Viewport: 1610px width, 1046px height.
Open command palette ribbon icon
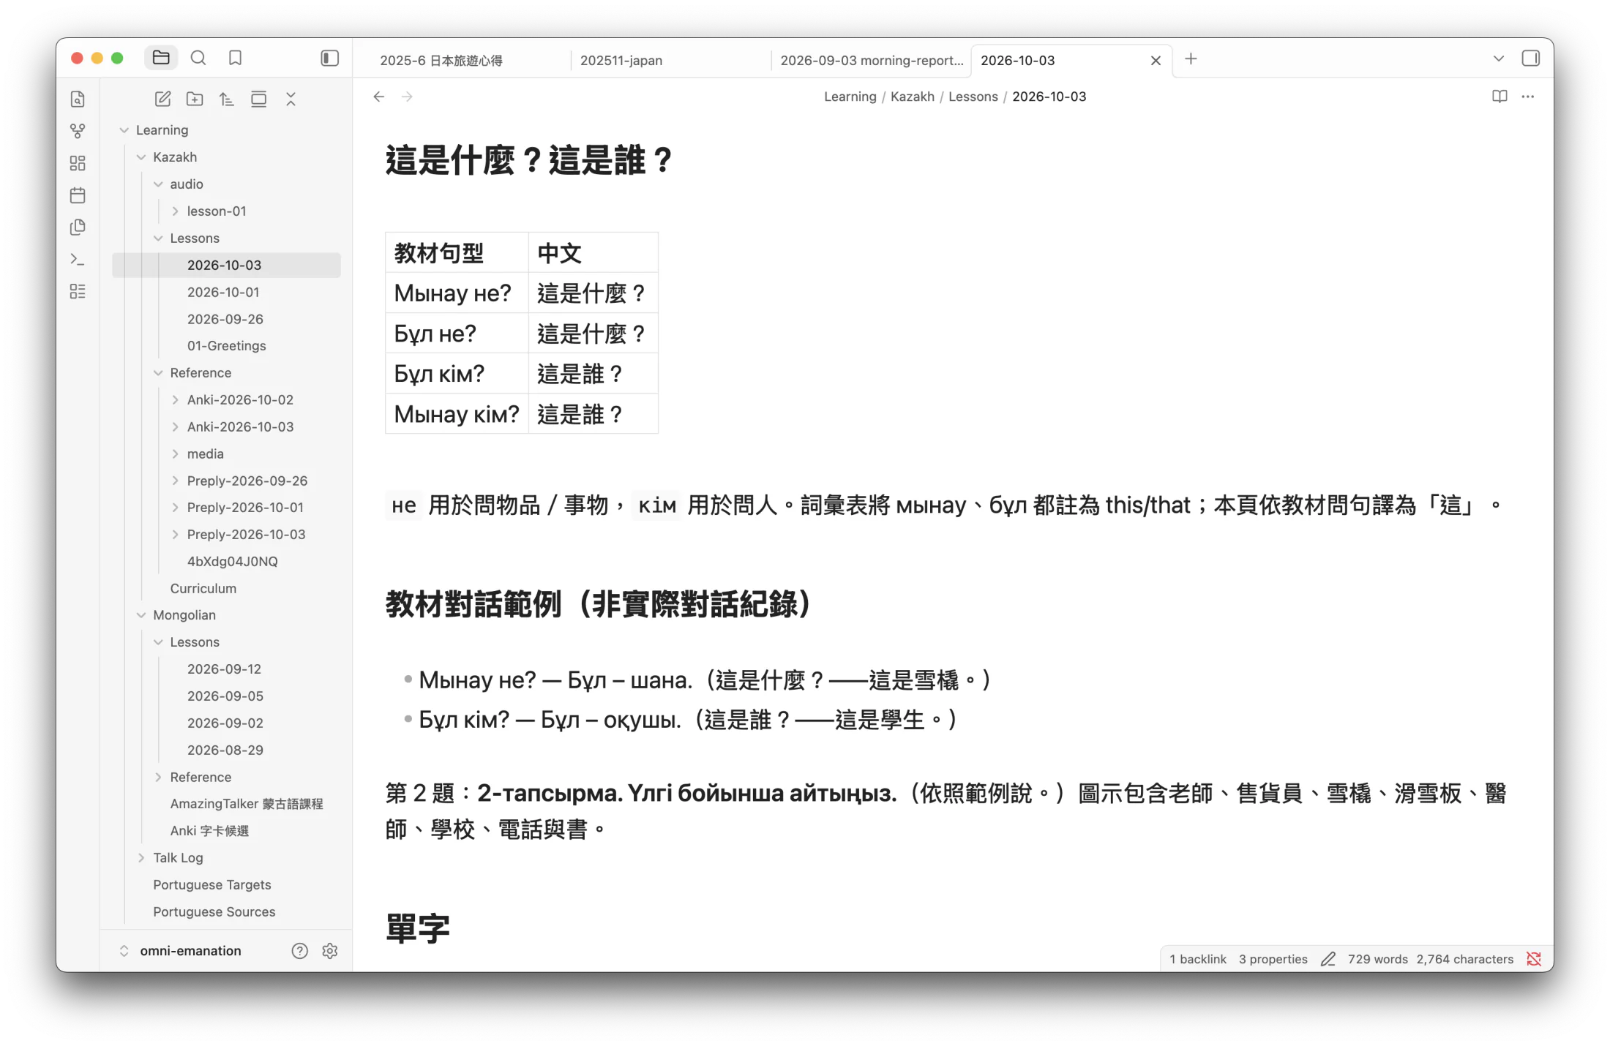click(78, 260)
